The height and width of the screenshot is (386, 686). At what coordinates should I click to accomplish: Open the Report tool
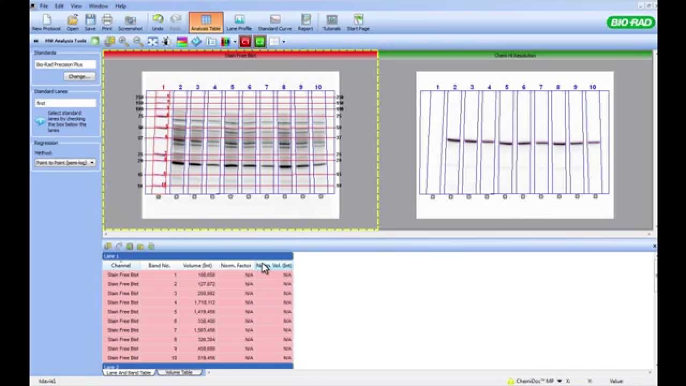tap(305, 23)
